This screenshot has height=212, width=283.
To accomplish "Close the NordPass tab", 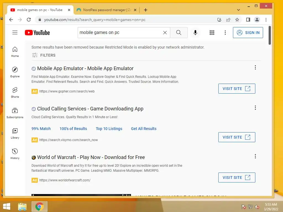I will pos(135,10).
